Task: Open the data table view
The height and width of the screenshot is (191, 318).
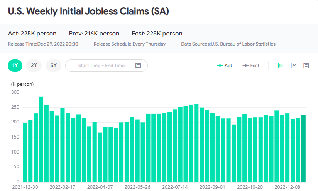Action: (306, 66)
